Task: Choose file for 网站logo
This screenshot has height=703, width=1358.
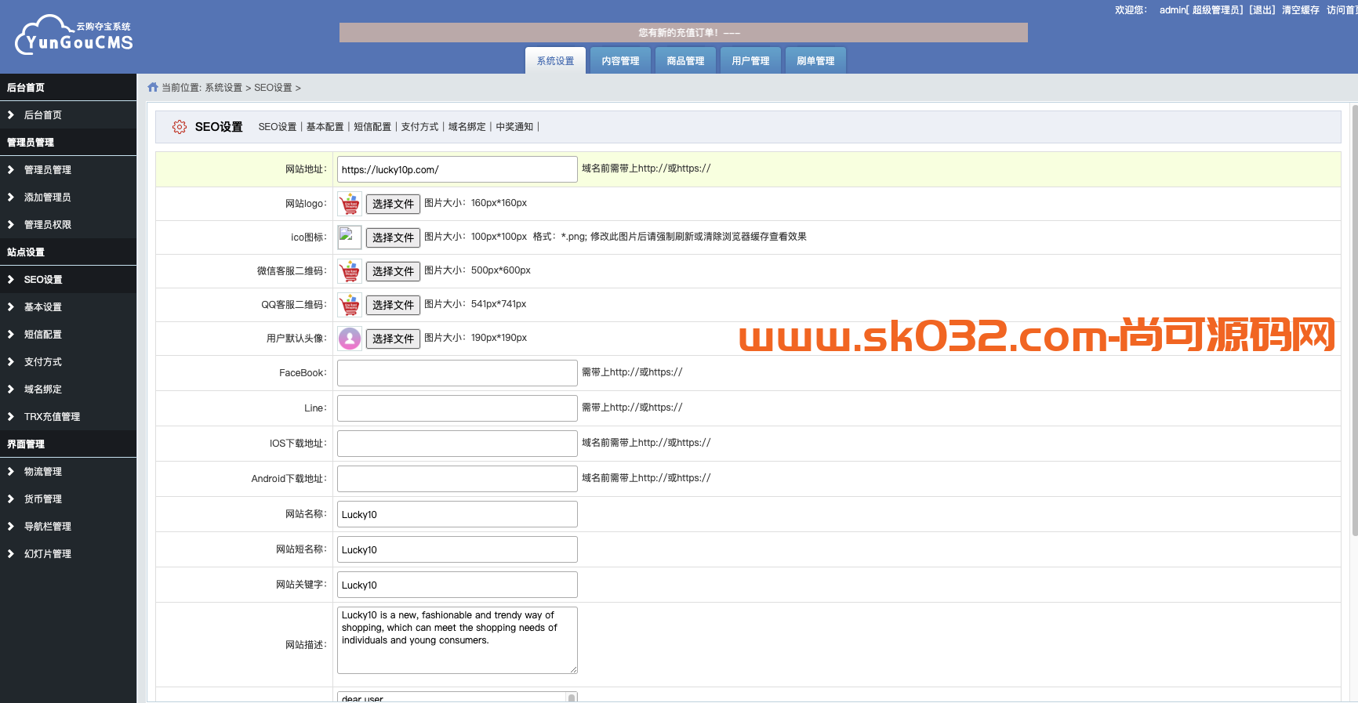Action: coord(393,204)
